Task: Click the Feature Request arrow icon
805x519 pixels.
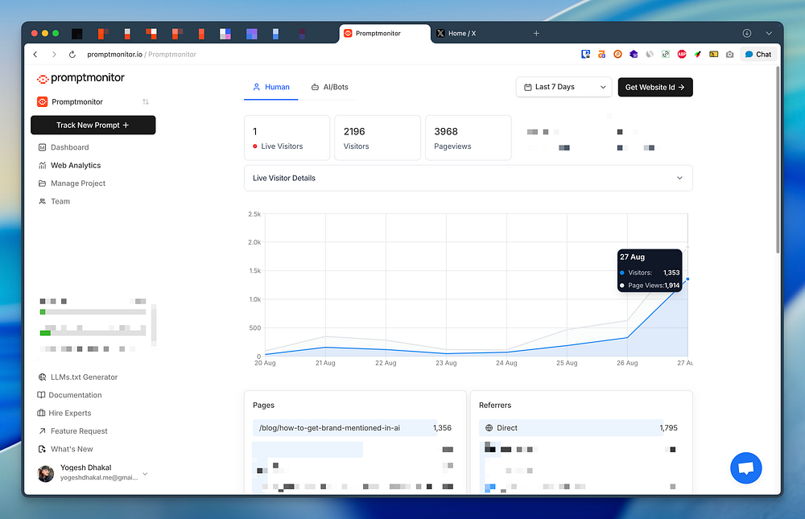Action: pyautogui.click(x=42, y=430)
